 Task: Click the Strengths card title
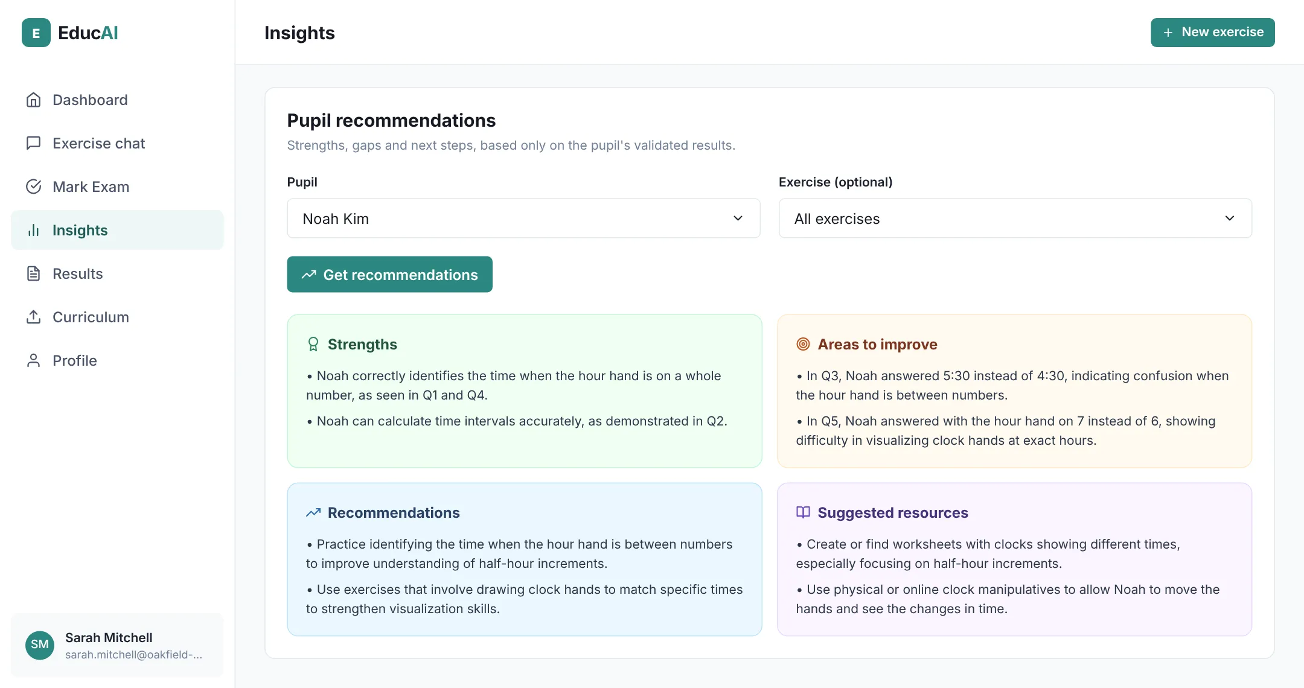[362, 344]
